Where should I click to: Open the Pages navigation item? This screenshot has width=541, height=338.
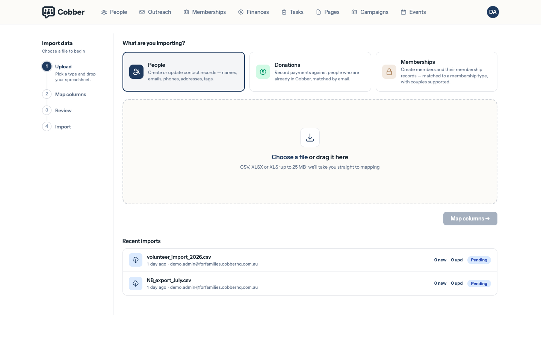pyautogui.click(x=328, y=12)
